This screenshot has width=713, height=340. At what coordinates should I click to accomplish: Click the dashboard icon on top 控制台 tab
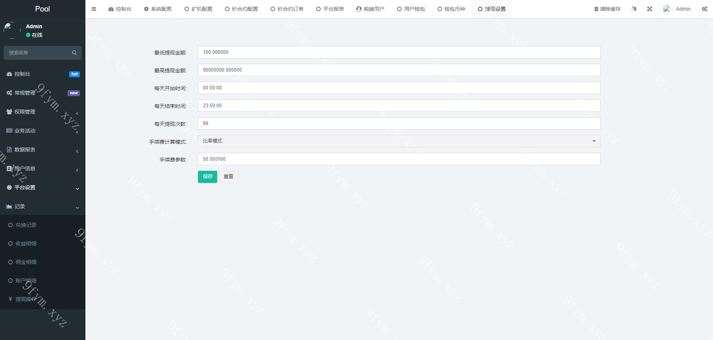[x=111, y=9]
